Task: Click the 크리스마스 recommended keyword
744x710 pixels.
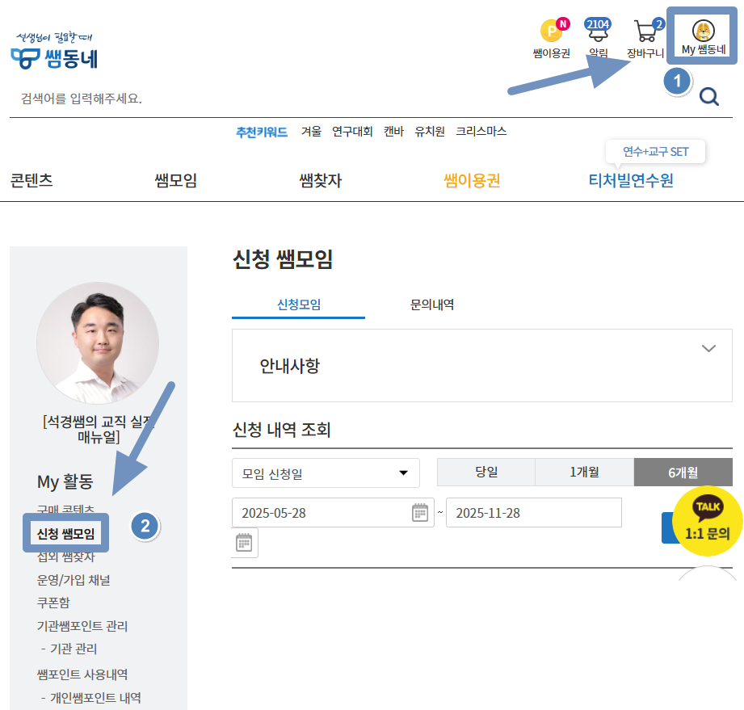Action: (x=481, y=132)
